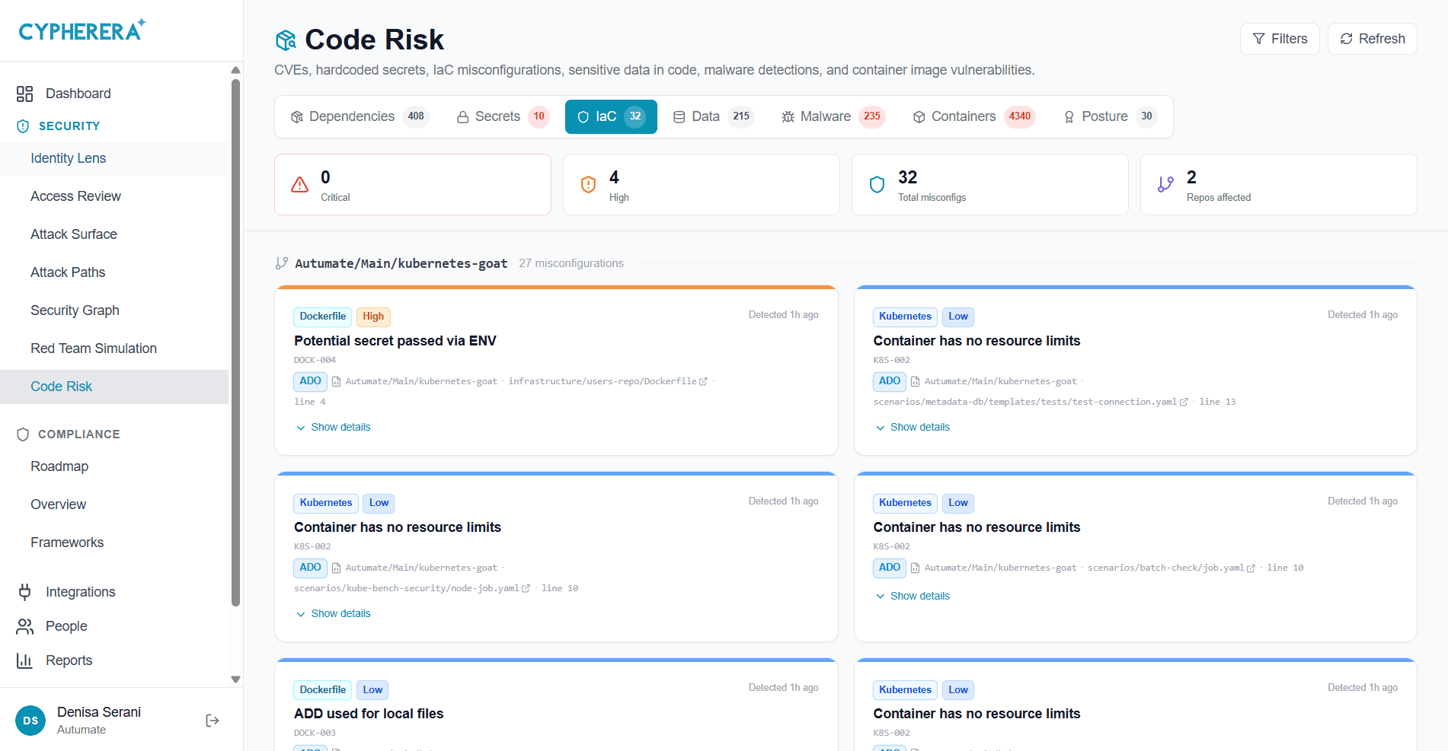The height and width of the screenshot is (751, 1448).
Task: Click the High severity badge
Action: (373, 317)
